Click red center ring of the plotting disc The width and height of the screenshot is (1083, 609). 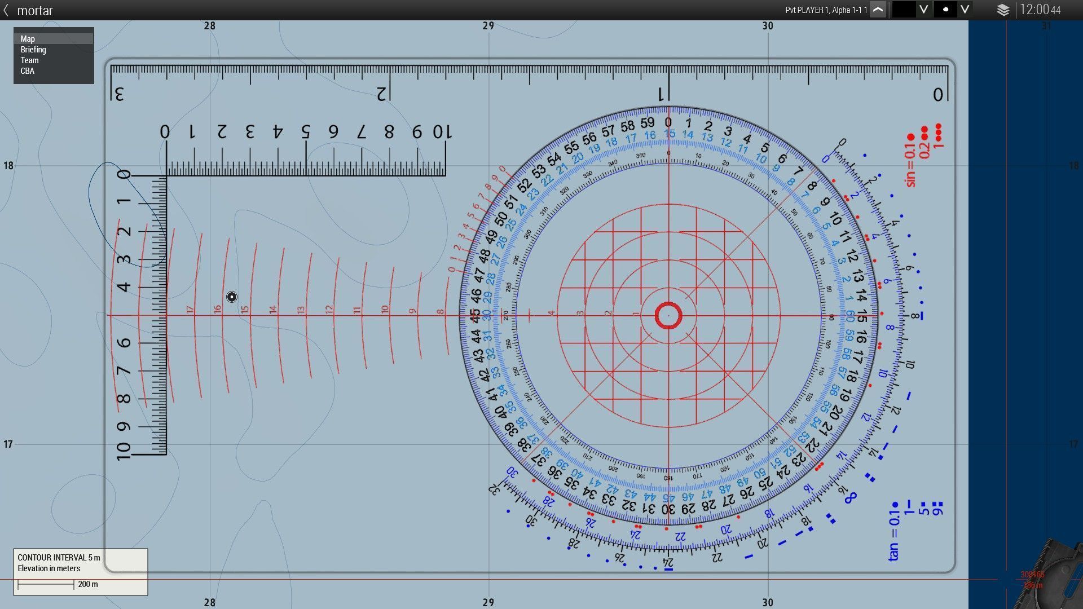[668, 316]
